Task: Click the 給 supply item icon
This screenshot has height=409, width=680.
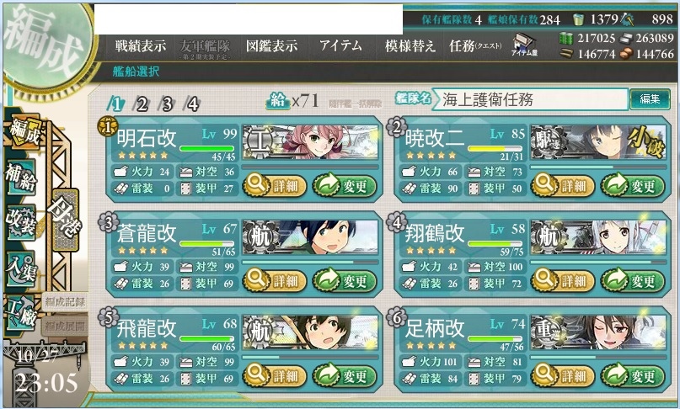Action: point(278,101)
